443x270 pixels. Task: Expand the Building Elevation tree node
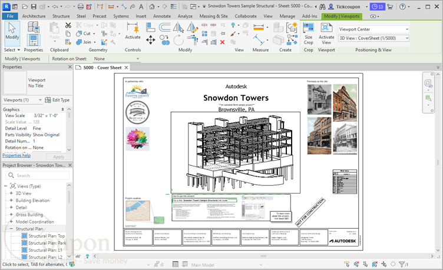(x=11, y=201)
